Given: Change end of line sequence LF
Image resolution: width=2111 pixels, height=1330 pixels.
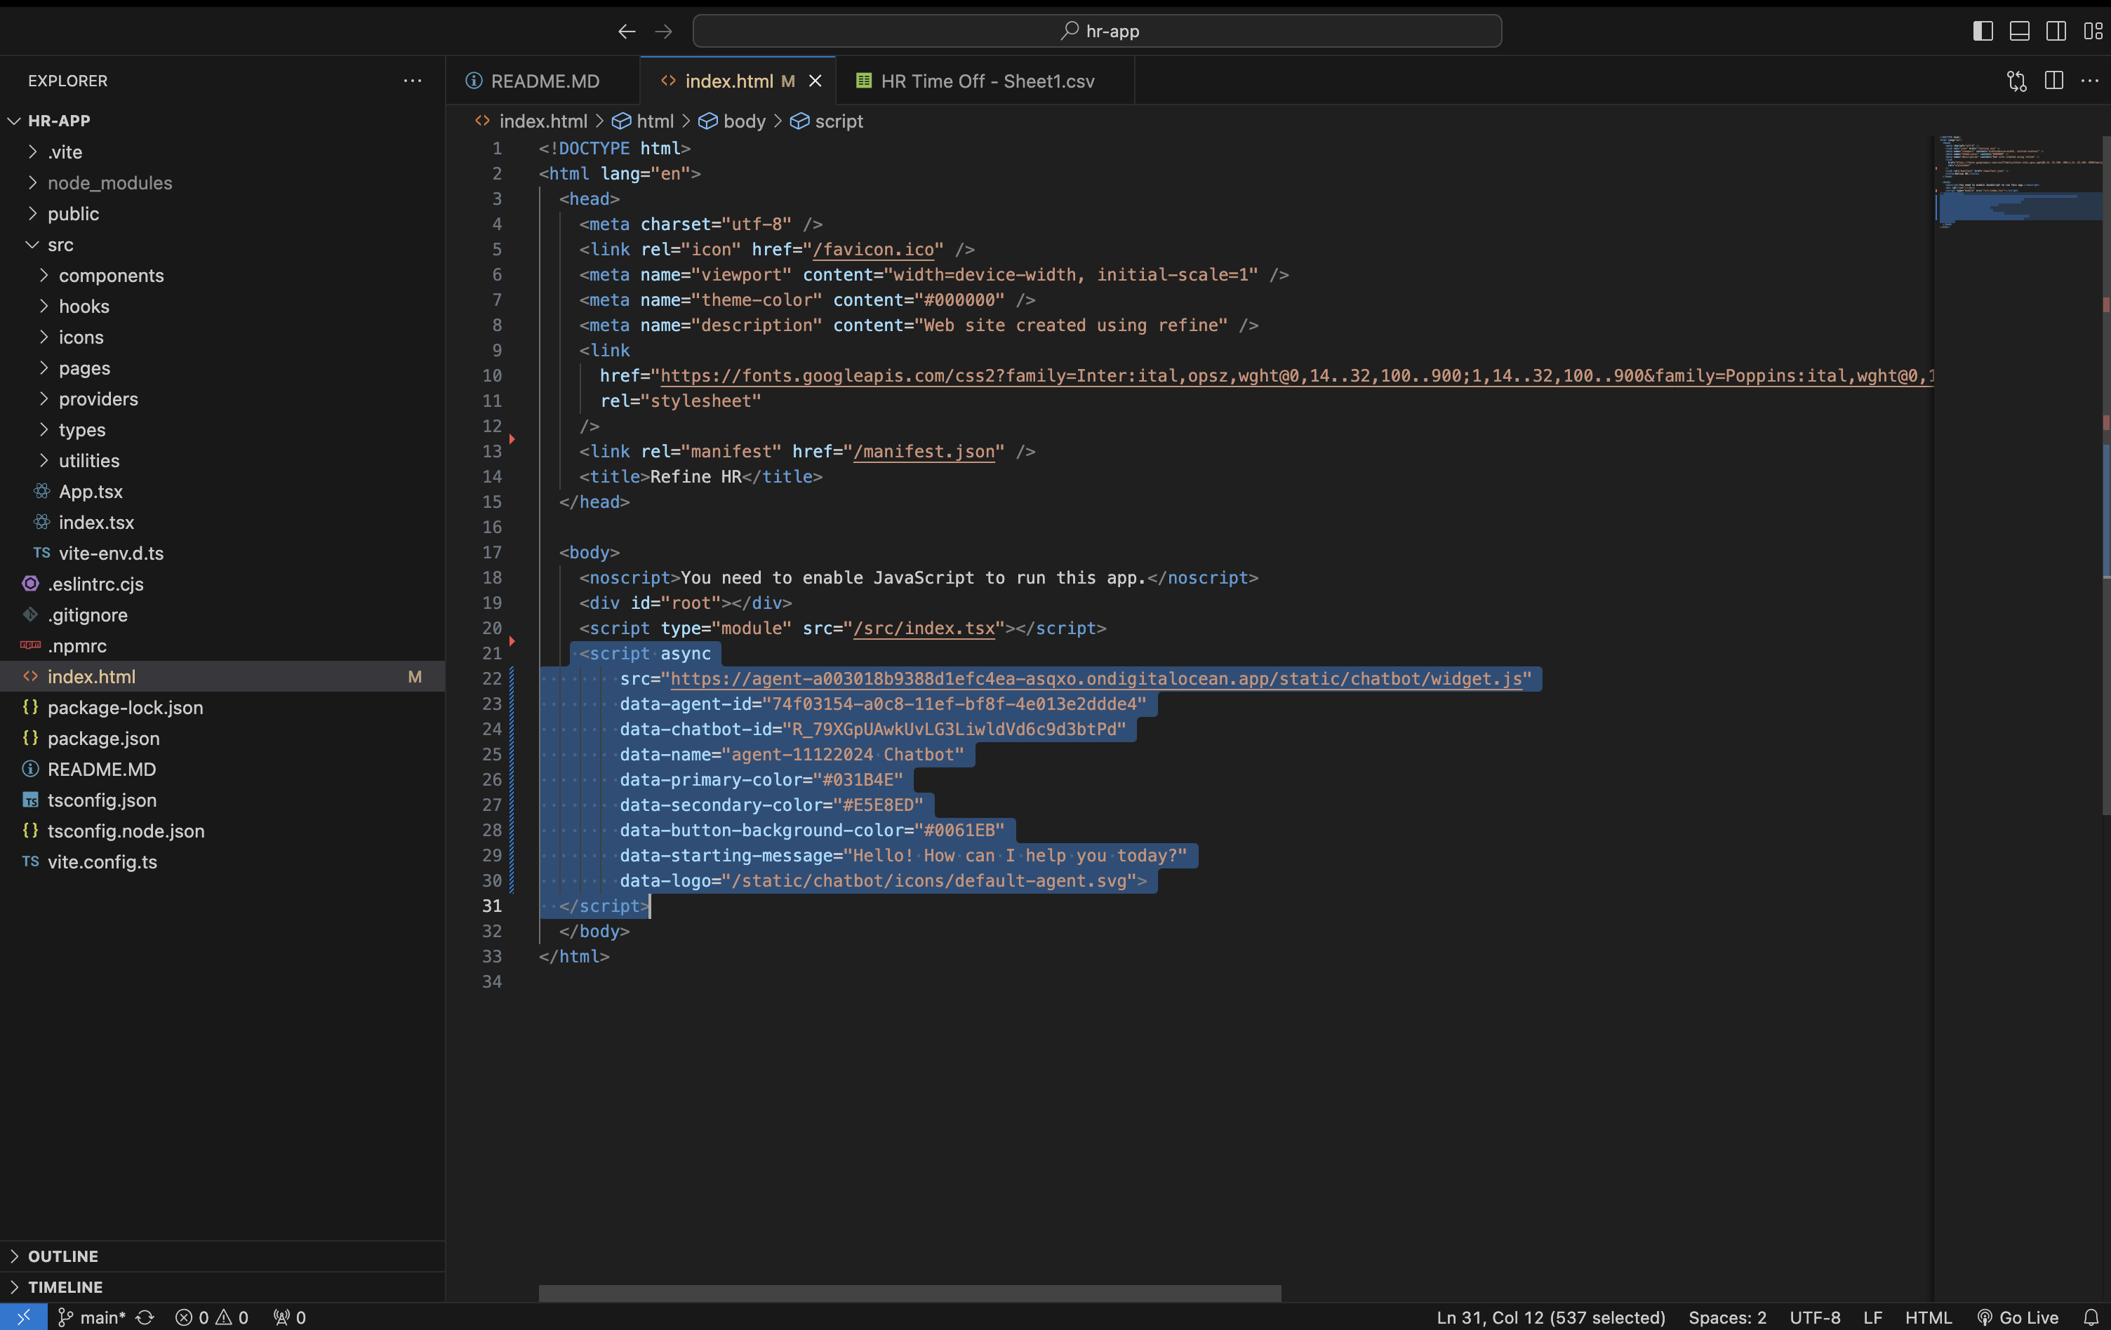Looking at the screenshot, I should click(1872, 1317).
